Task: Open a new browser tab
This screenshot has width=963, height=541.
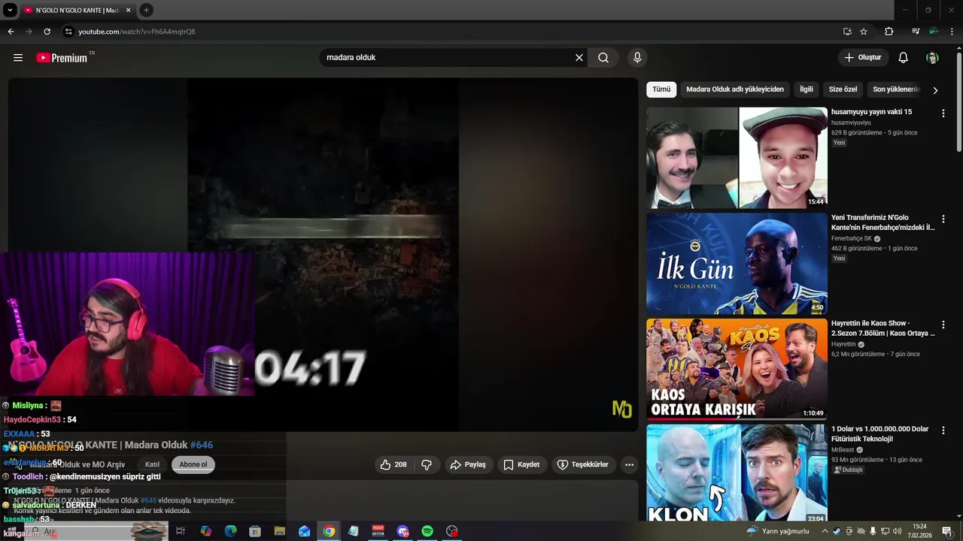Action: [146, 11]
